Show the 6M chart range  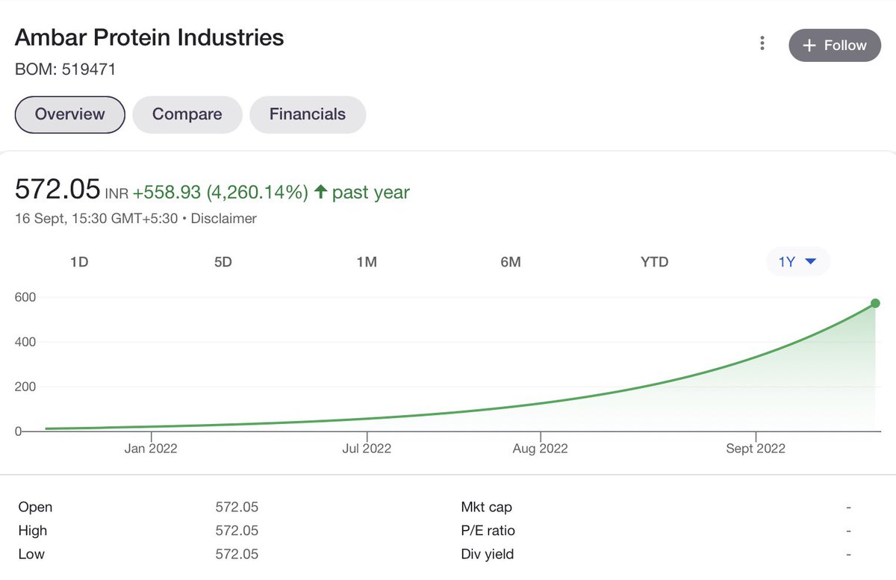pyautogui.click(x=511, y=262)
